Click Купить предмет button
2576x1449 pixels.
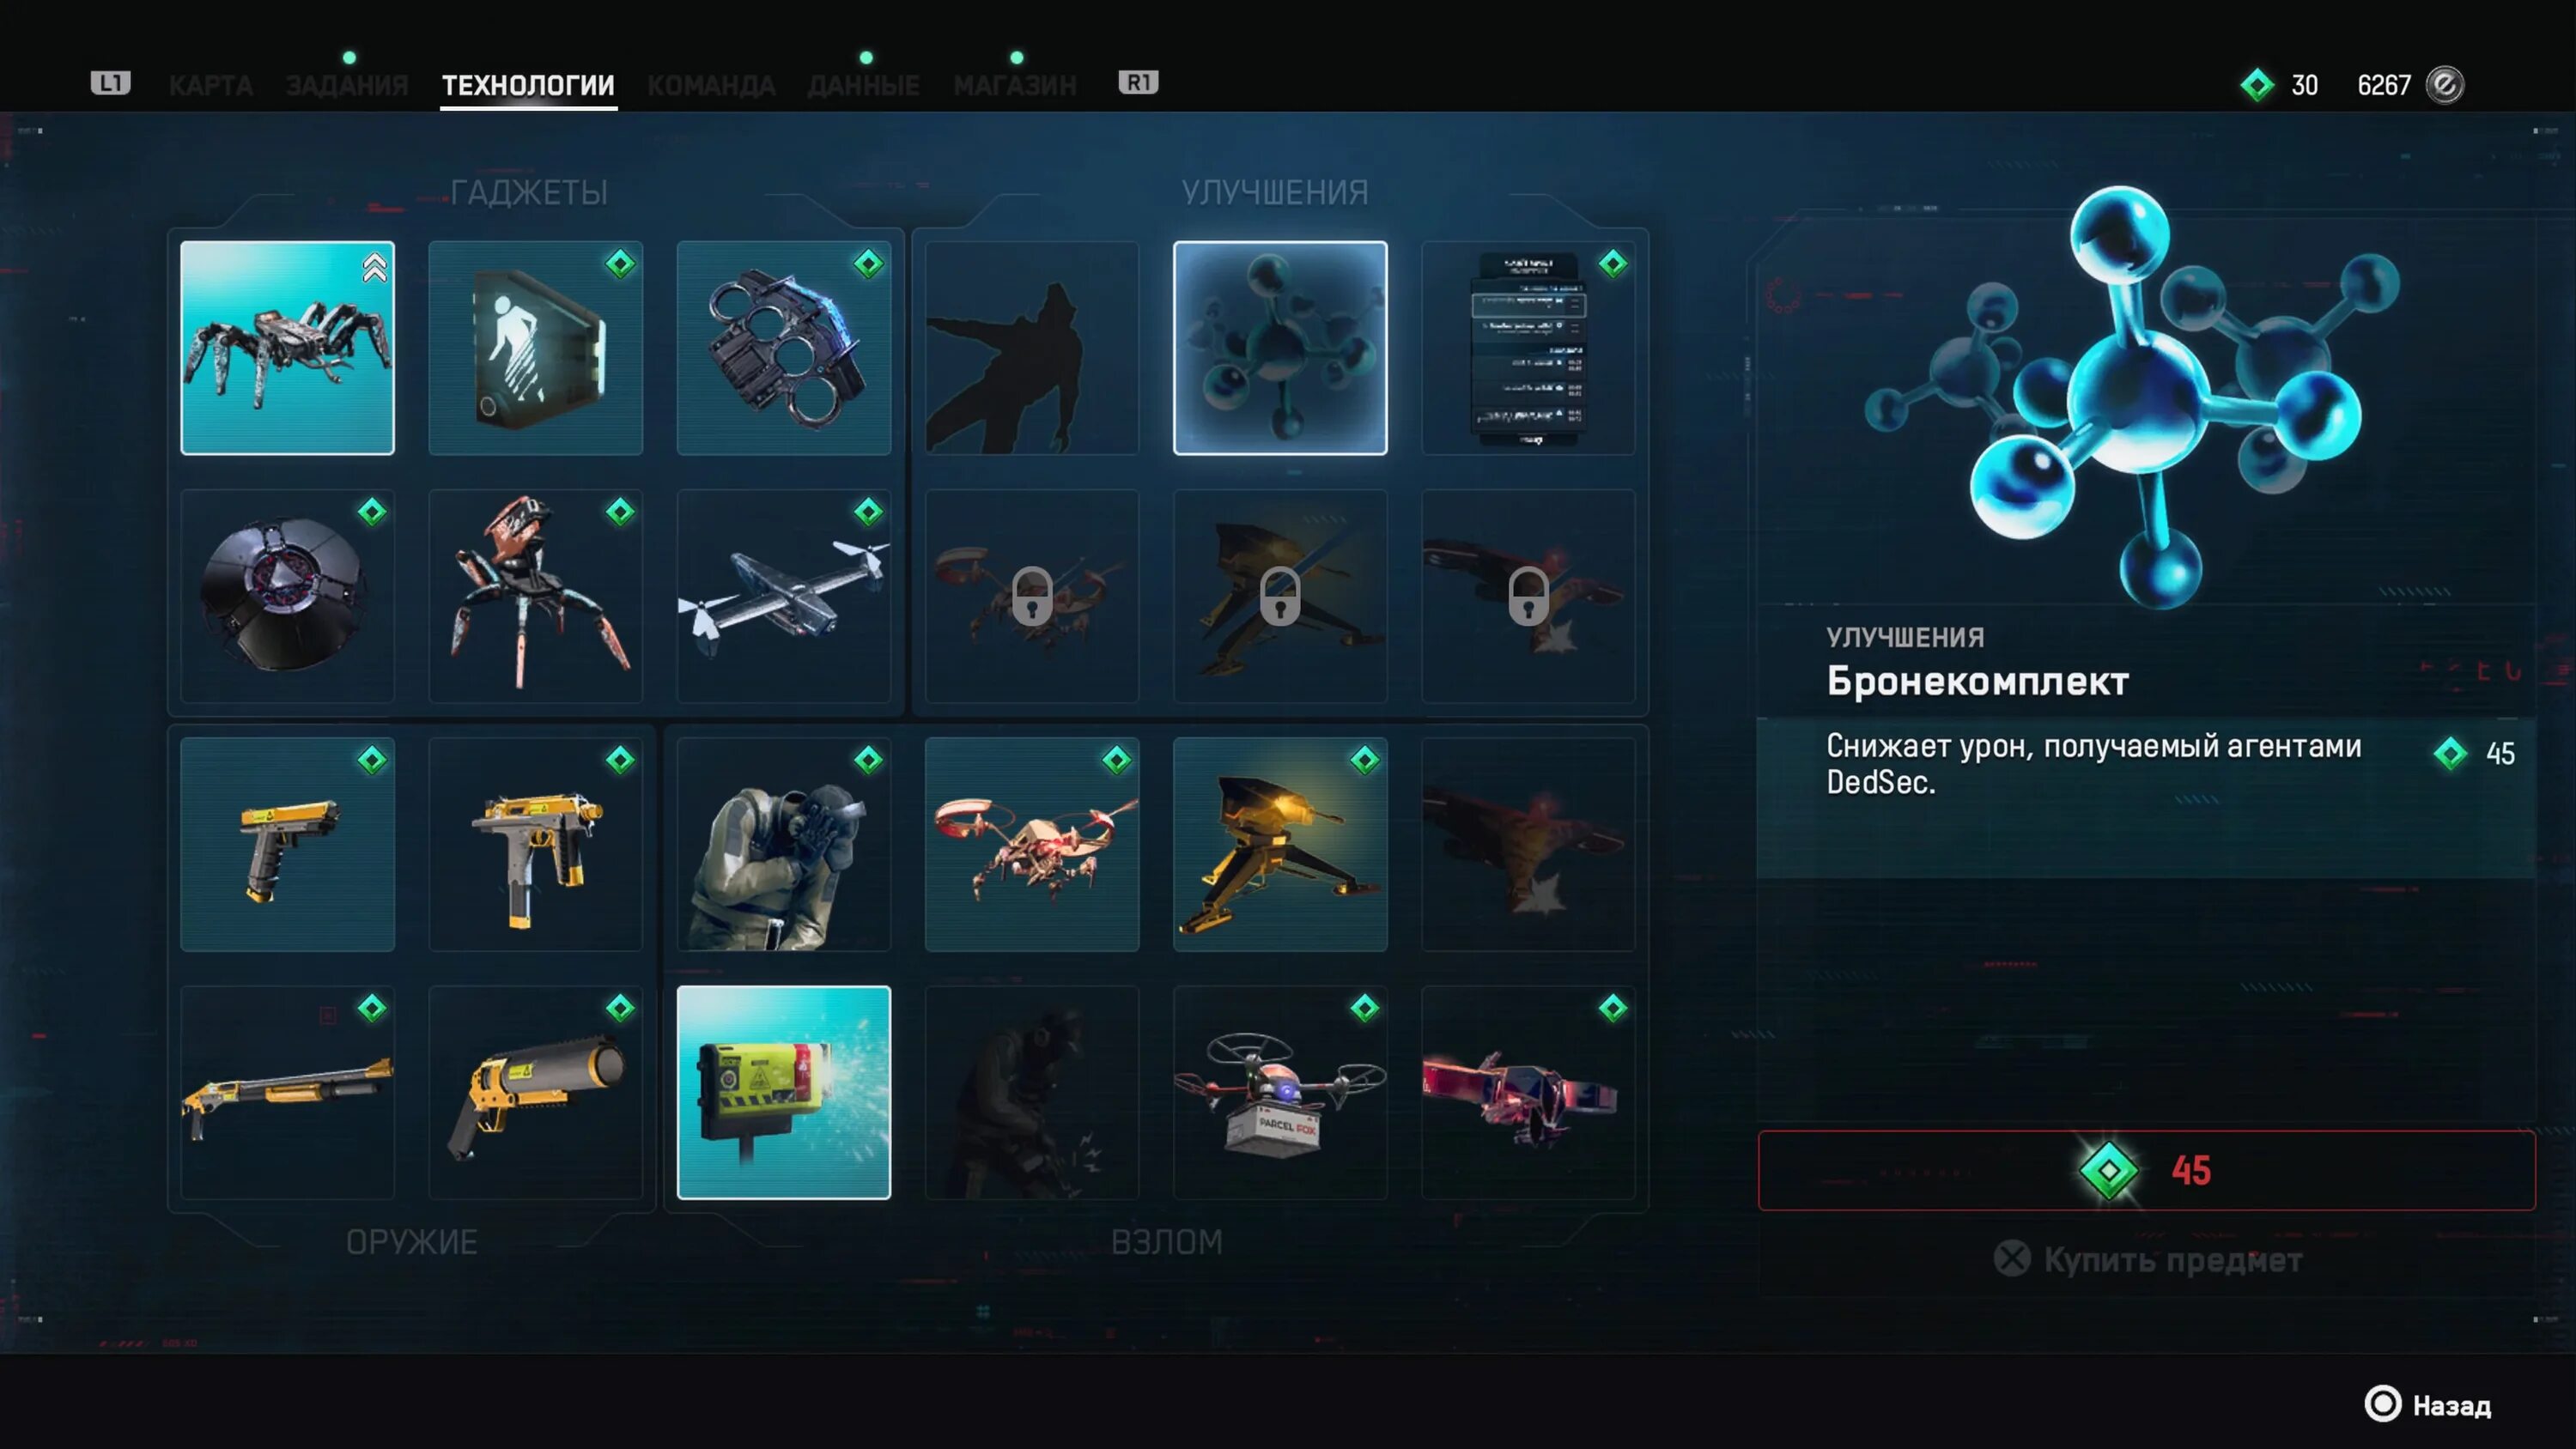pyautogui.click(x=2148, y=1259)
